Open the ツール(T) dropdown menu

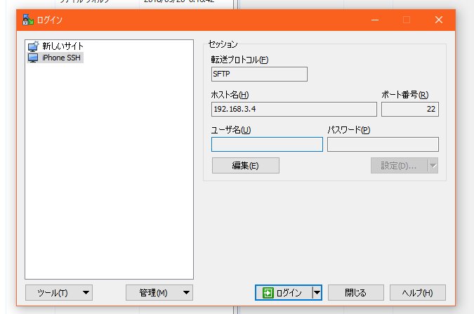59,292
